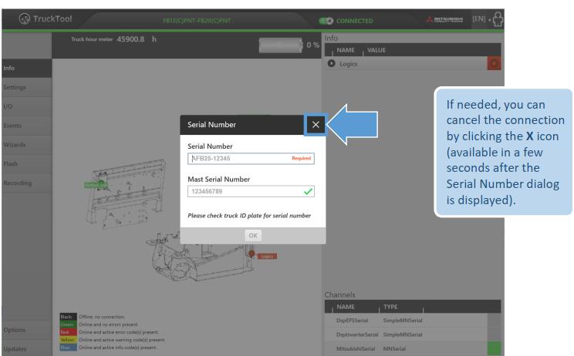Open the Info sidebar tab

[27, 68]
